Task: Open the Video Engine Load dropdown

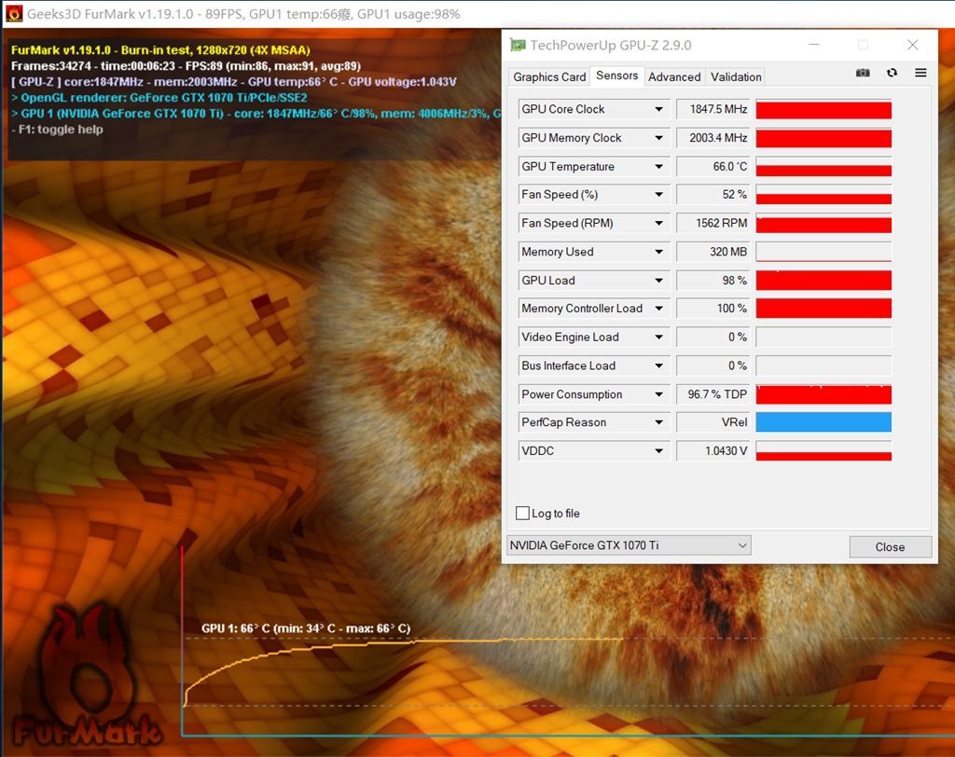Action: tap(658, 337)
